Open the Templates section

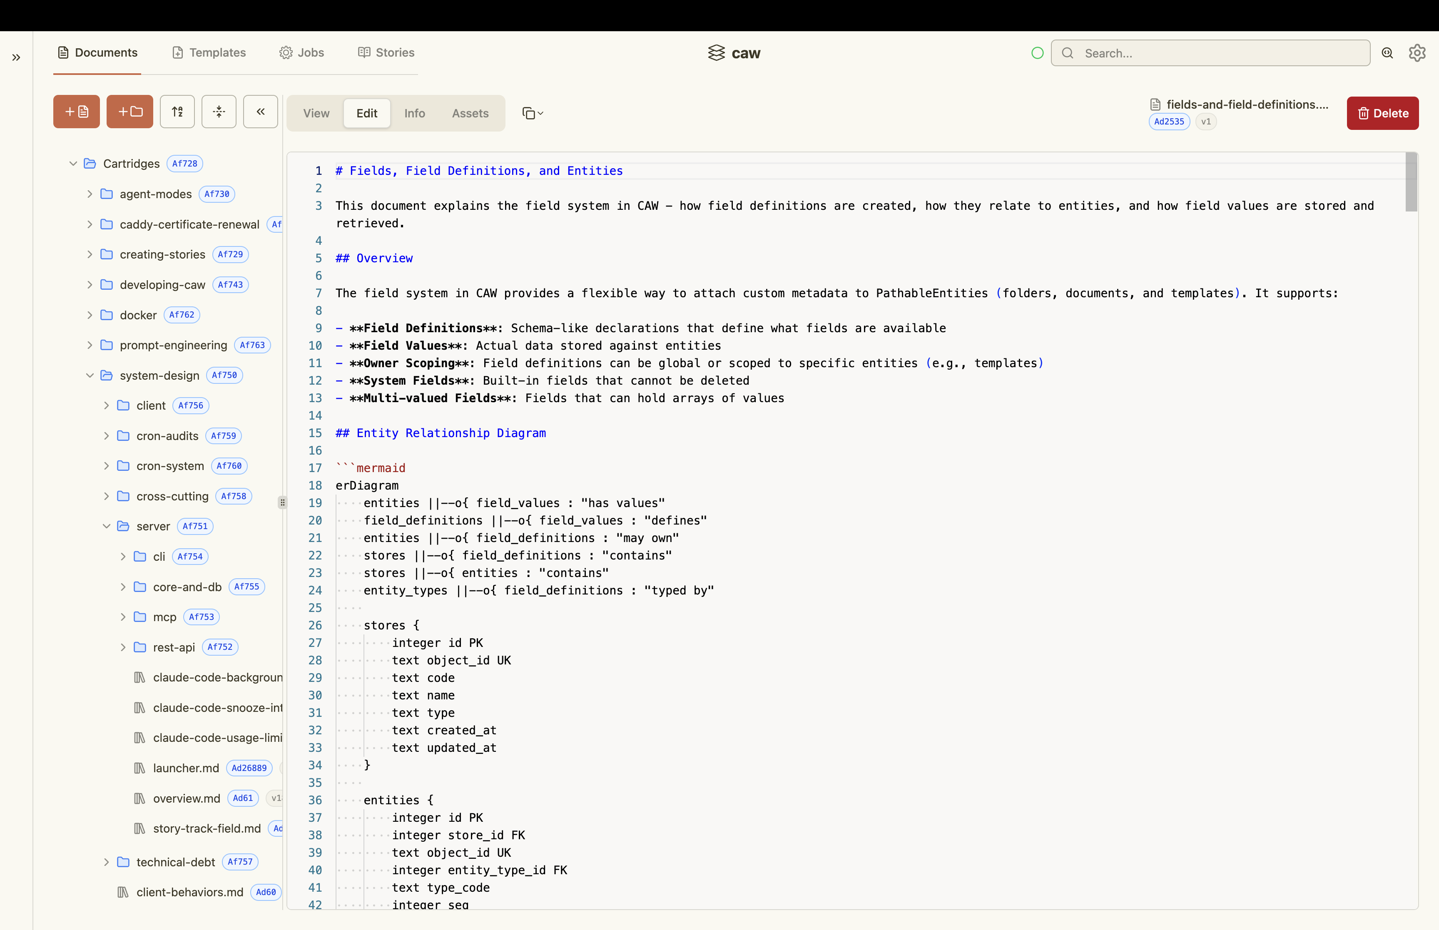pos(209,53)
